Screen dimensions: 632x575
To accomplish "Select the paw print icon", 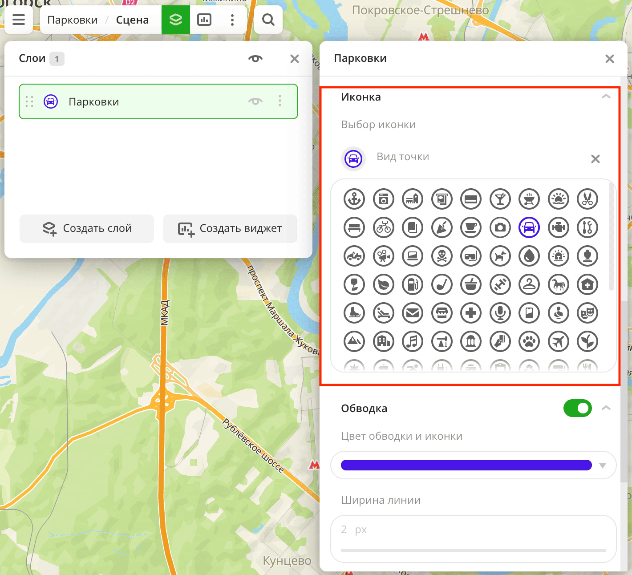I will click(529, 341).
